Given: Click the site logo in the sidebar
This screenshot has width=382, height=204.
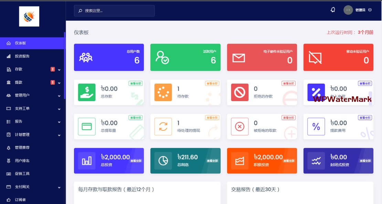Looking at the screenshot, I should click(x=29, y=16).
